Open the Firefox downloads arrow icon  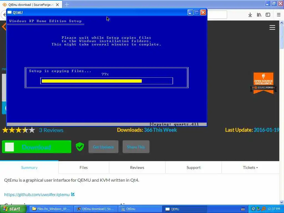250,15
